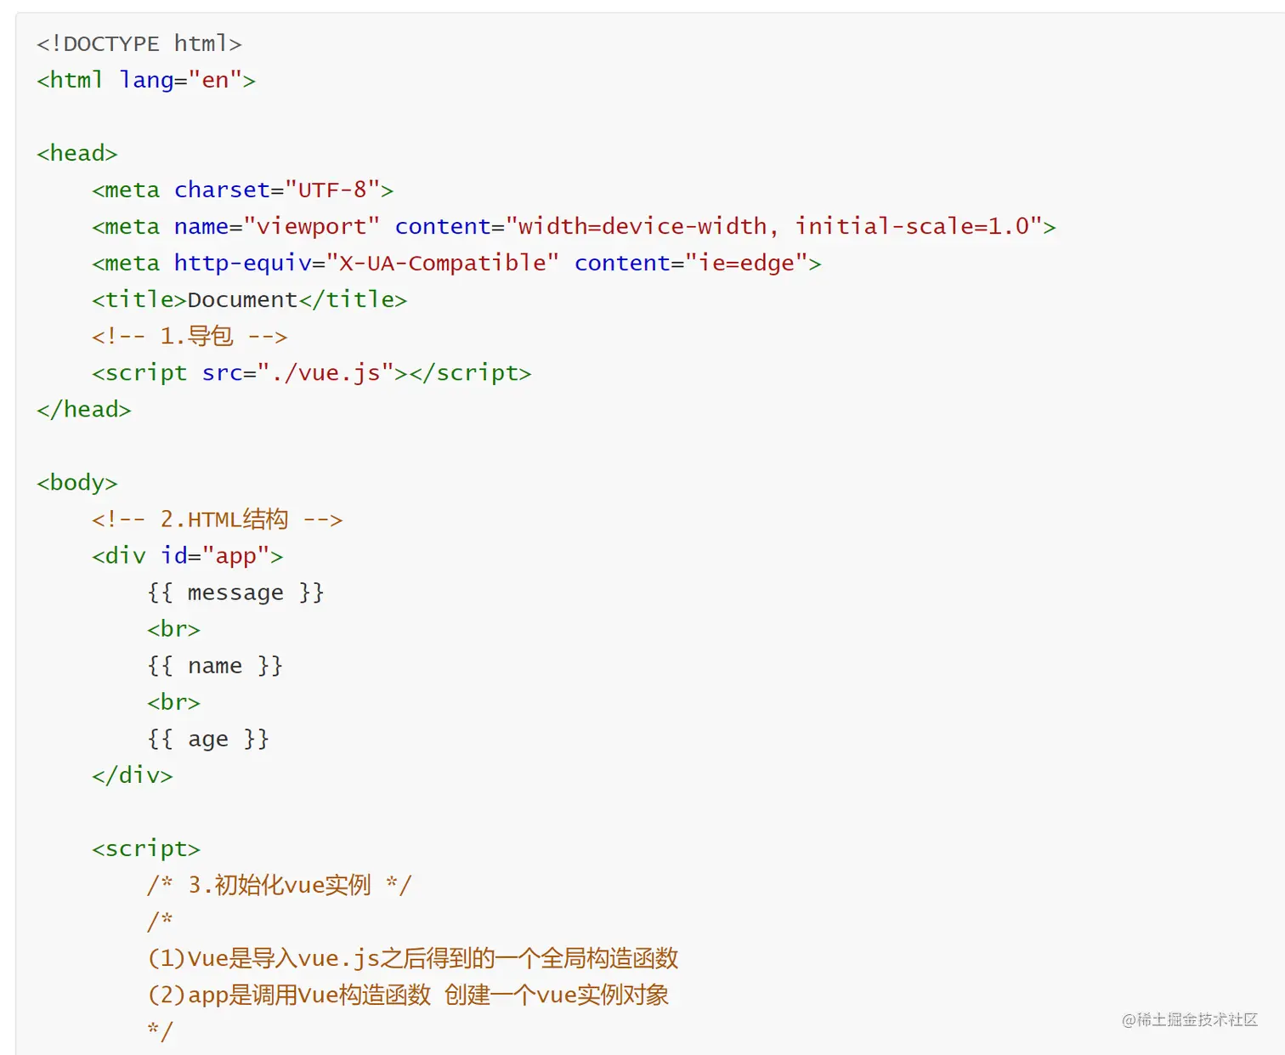Click the script src vue.js line
Screen dimensions: 1285x1055
tap(311, 372)
